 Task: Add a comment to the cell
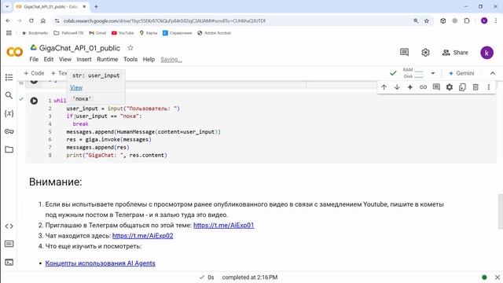click(436, 87)
